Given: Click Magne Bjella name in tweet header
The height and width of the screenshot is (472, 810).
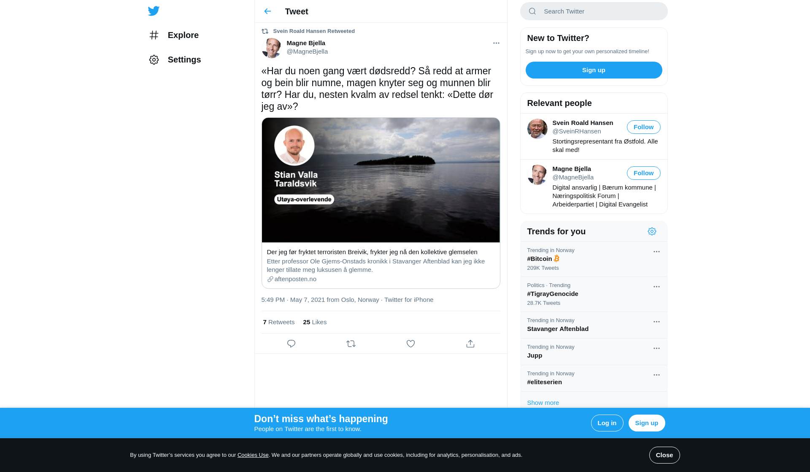Looking at the screenshot, I should point(306,43).
